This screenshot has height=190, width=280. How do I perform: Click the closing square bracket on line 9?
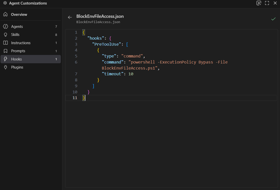tap(93, 86)
